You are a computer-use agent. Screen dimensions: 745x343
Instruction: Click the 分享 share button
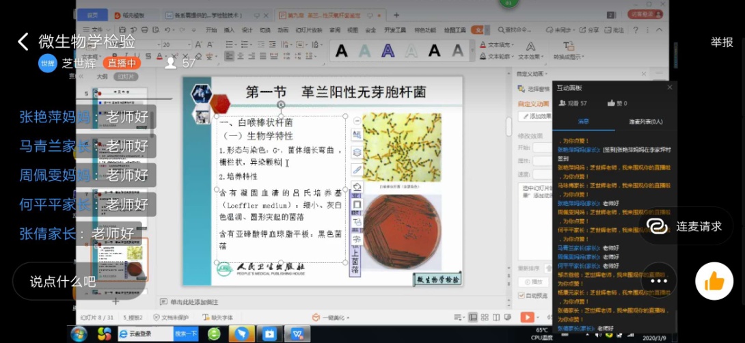(589, 29)
